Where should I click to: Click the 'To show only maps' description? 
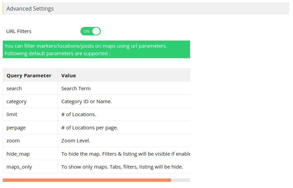point(122,167)
